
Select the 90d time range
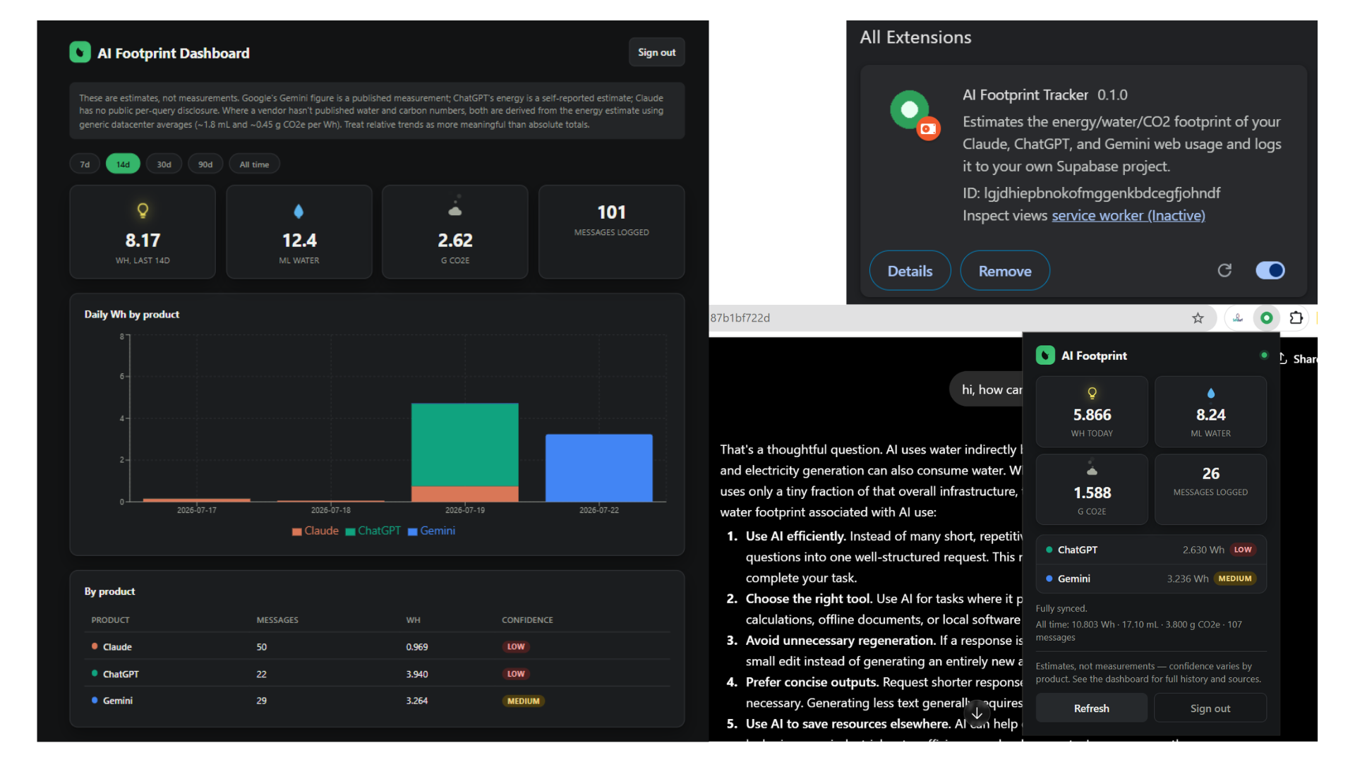(x=205, y=164)
